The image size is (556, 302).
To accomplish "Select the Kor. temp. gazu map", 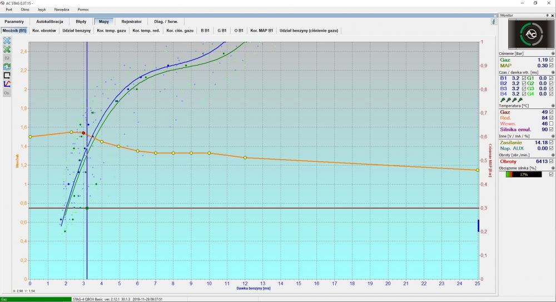I will tap(111, 31).
